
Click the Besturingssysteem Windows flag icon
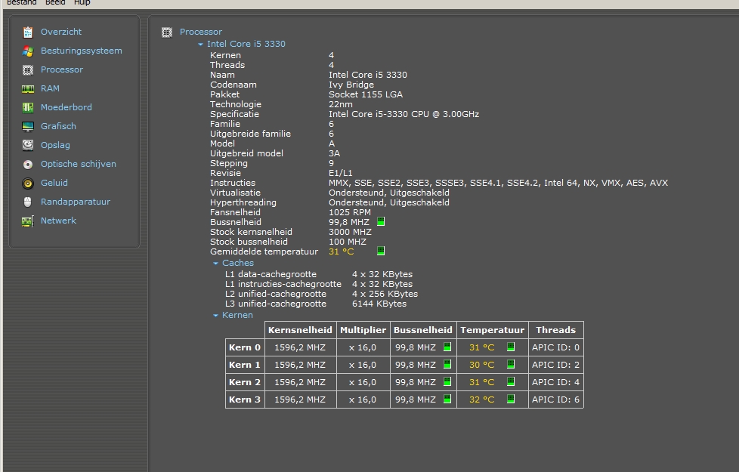point(28,51)
